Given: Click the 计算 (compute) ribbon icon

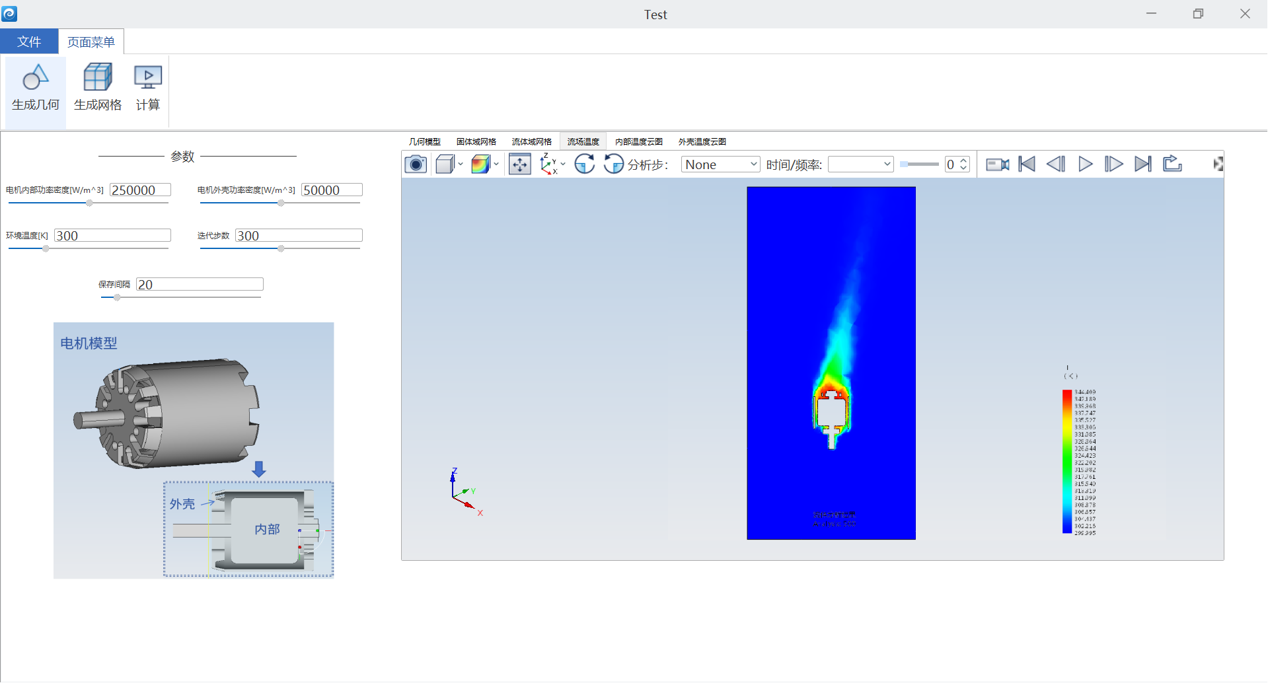Looking at the screenshot, I should tap(148, 88).
